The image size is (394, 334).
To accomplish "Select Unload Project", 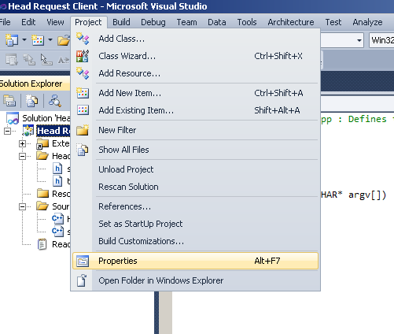I will coord(195,169).
